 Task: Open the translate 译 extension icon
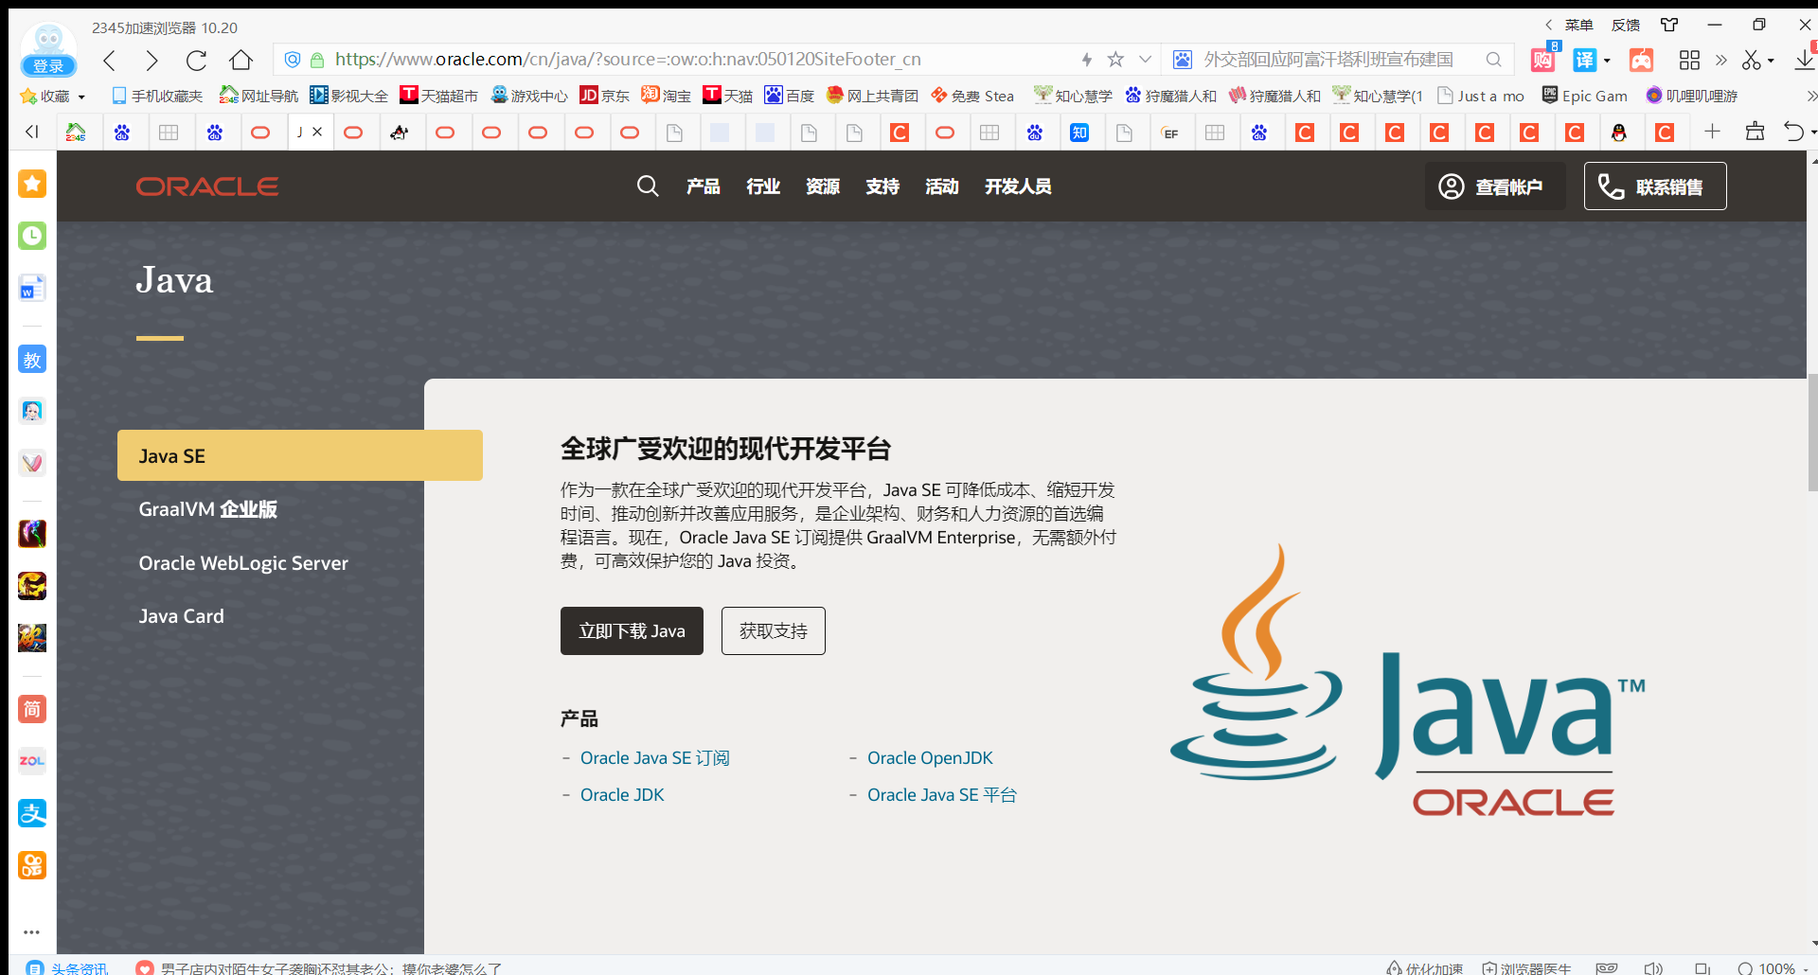(1584, 60)
